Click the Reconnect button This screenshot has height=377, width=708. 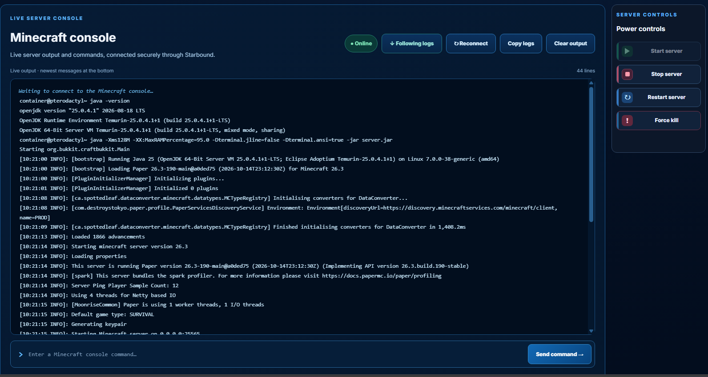471,44
